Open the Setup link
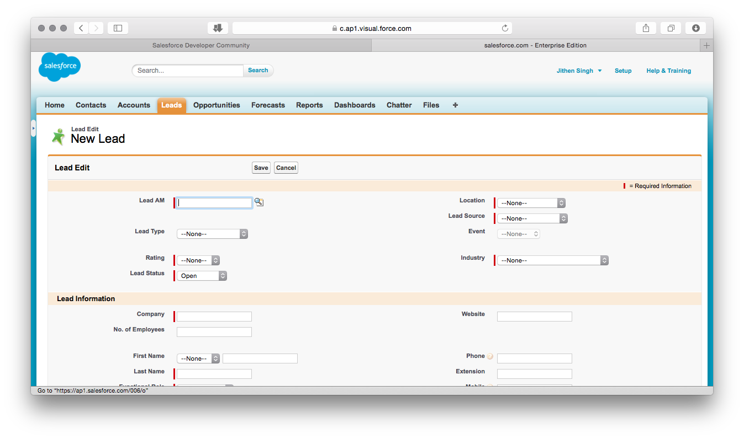744x439 pixels. tap(623, 71)
